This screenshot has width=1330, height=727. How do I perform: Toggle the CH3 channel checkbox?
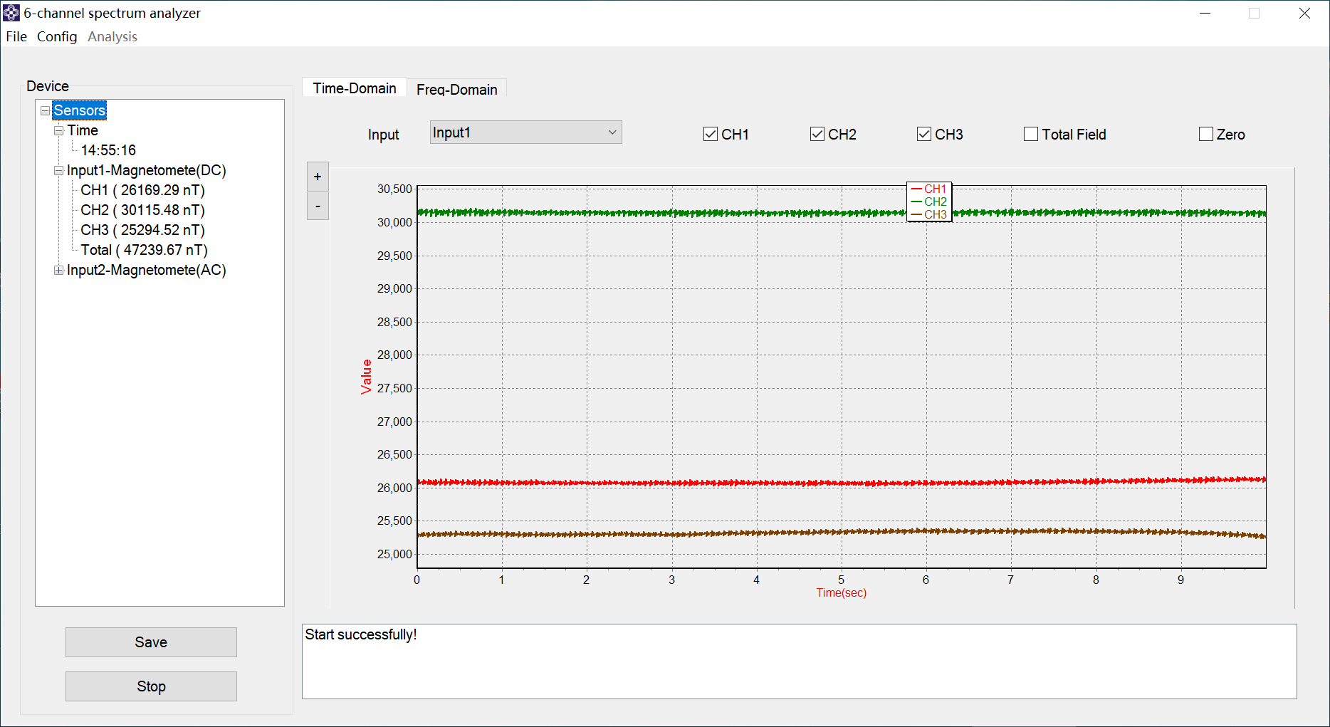924,135
